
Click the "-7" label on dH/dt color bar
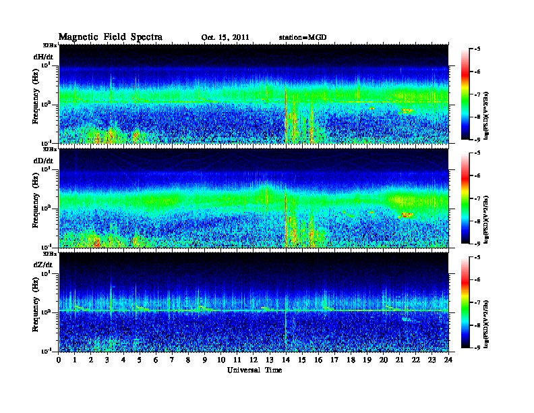(477, 94)
